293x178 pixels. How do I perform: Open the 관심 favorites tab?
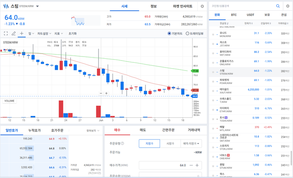pyautogui.click(x=284, y=15)
